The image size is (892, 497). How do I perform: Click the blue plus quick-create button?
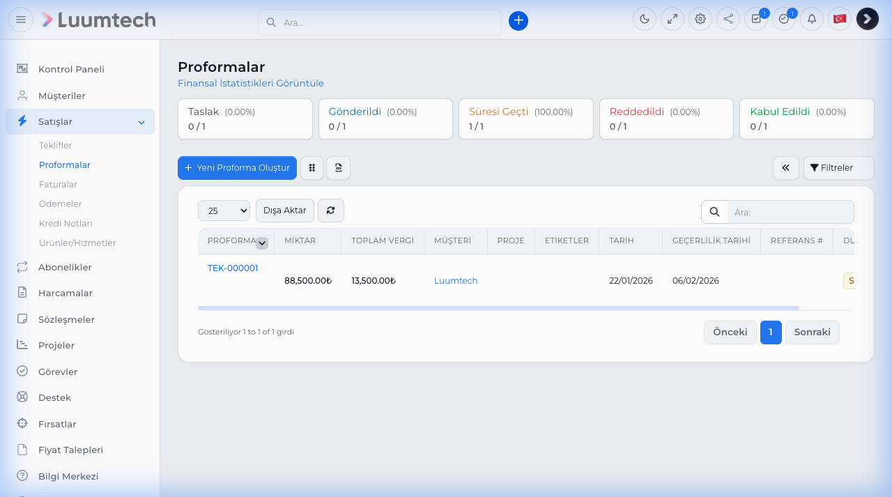click(518, 21)
